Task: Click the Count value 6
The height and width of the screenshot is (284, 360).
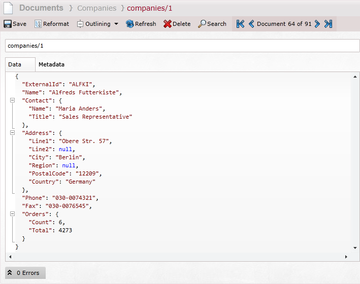Action: [60, 222]
